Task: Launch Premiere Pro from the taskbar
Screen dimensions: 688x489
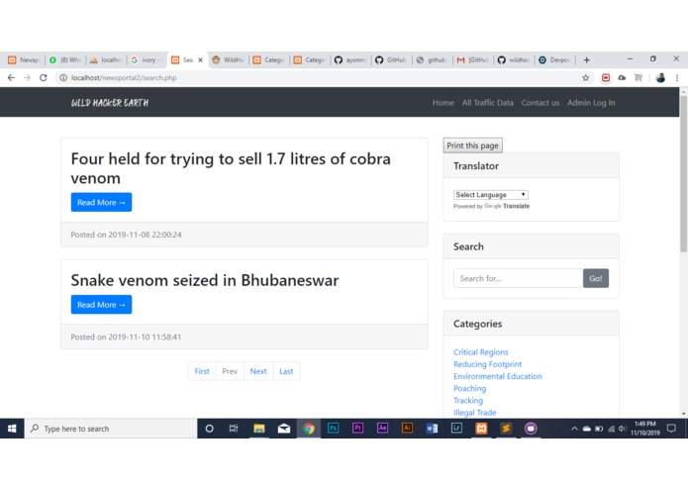Action: pyautogui.click(x=357, y=428)
